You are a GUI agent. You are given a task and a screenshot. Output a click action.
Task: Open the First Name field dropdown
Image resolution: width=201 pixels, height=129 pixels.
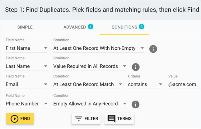(x=26, y=48)
